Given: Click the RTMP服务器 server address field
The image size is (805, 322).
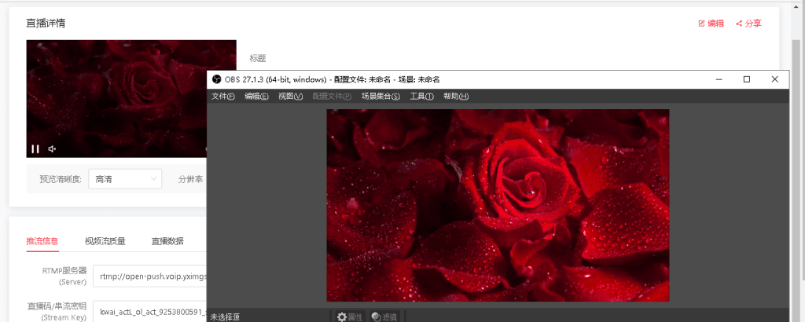Looking at the screenshot, I should (x=149, y=276).
